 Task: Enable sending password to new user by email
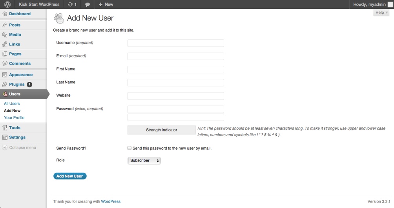pos(130,148)
